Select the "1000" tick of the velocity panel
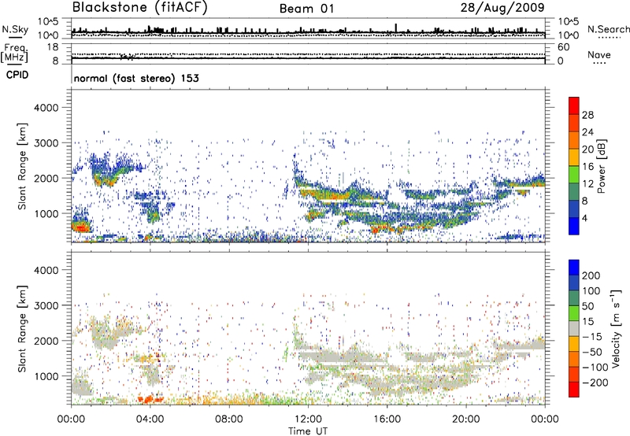 pos(46,376)
